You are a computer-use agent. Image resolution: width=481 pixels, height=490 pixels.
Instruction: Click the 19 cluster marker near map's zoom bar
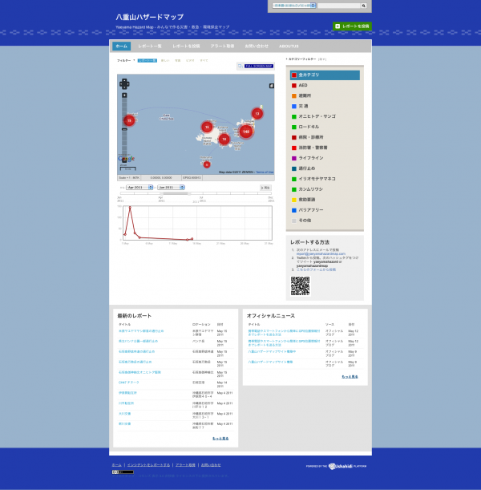click(x=129, y=120)
